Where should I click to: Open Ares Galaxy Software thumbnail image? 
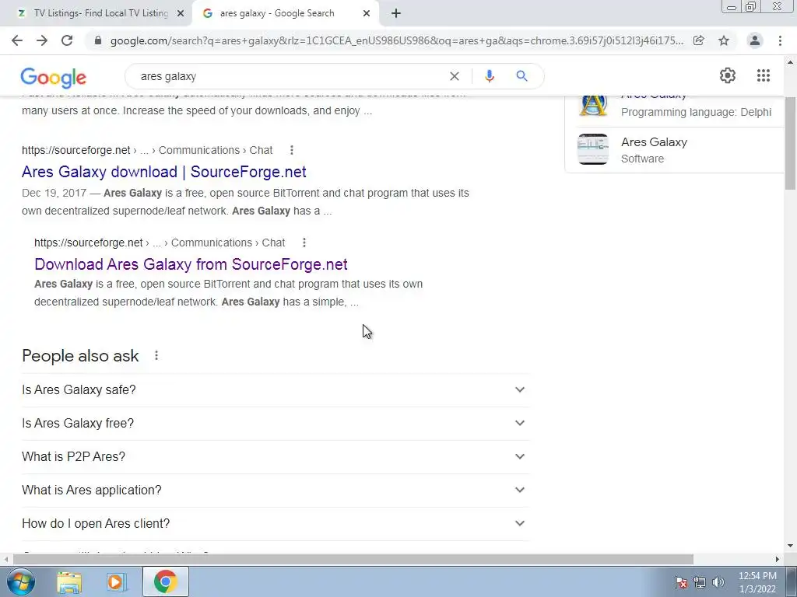593,149
